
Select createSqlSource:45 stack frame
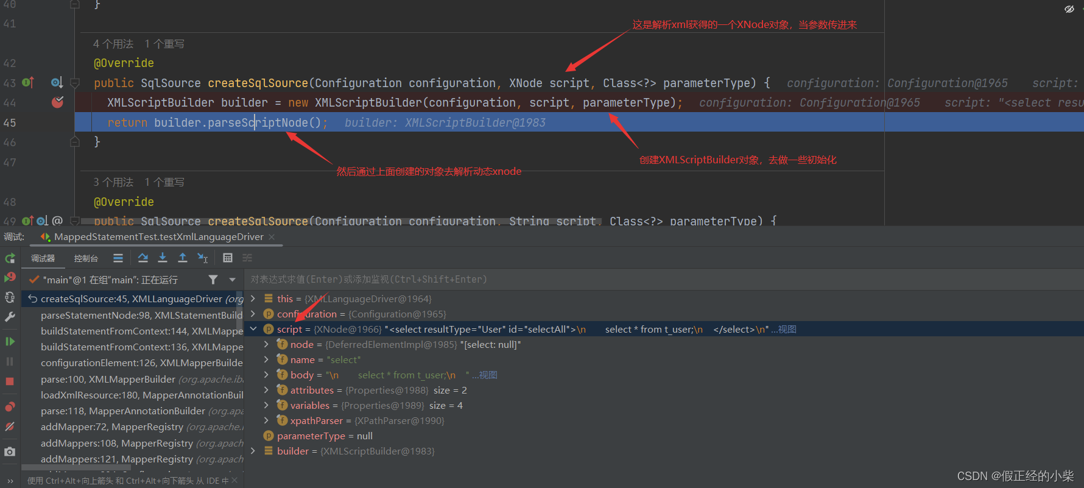click(133, 299)
